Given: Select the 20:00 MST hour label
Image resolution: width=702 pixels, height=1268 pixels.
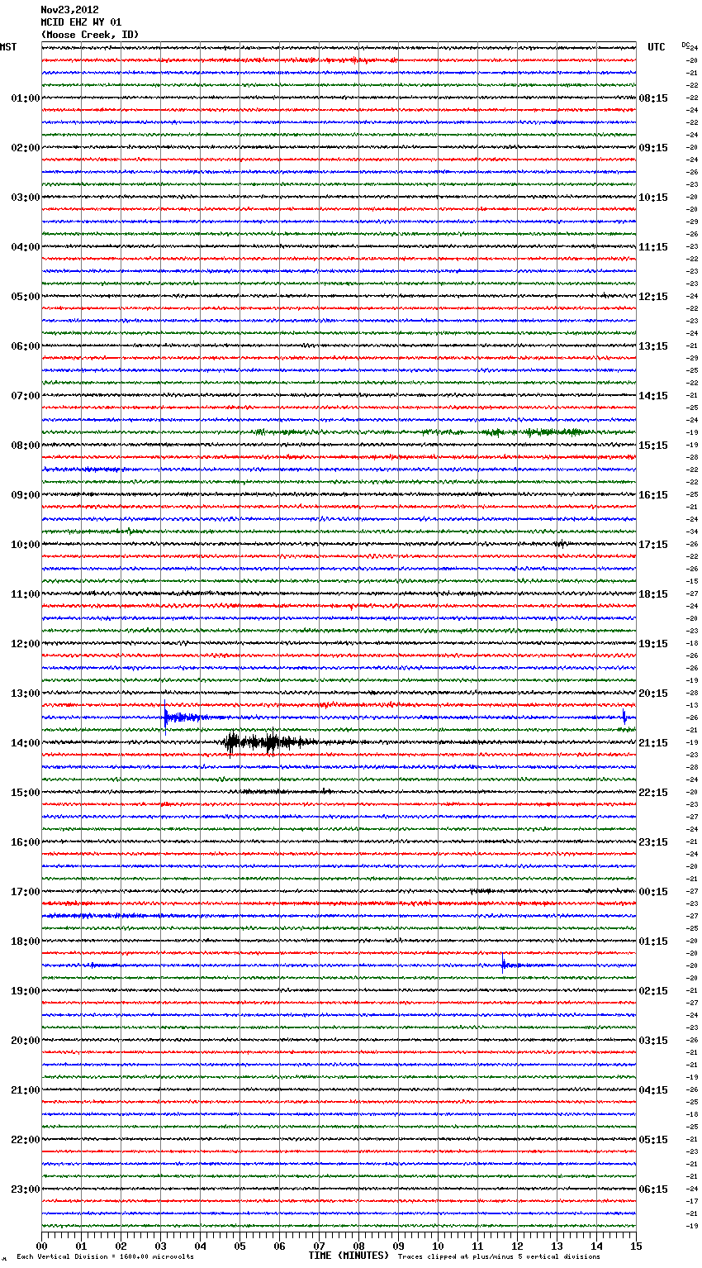Looking at the screenshot, I should [26, 1041].
